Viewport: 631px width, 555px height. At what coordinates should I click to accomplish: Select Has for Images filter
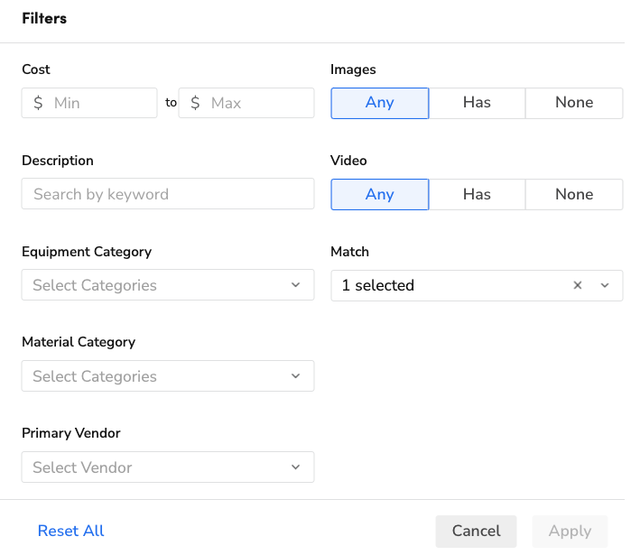click(x=477, y=103)
